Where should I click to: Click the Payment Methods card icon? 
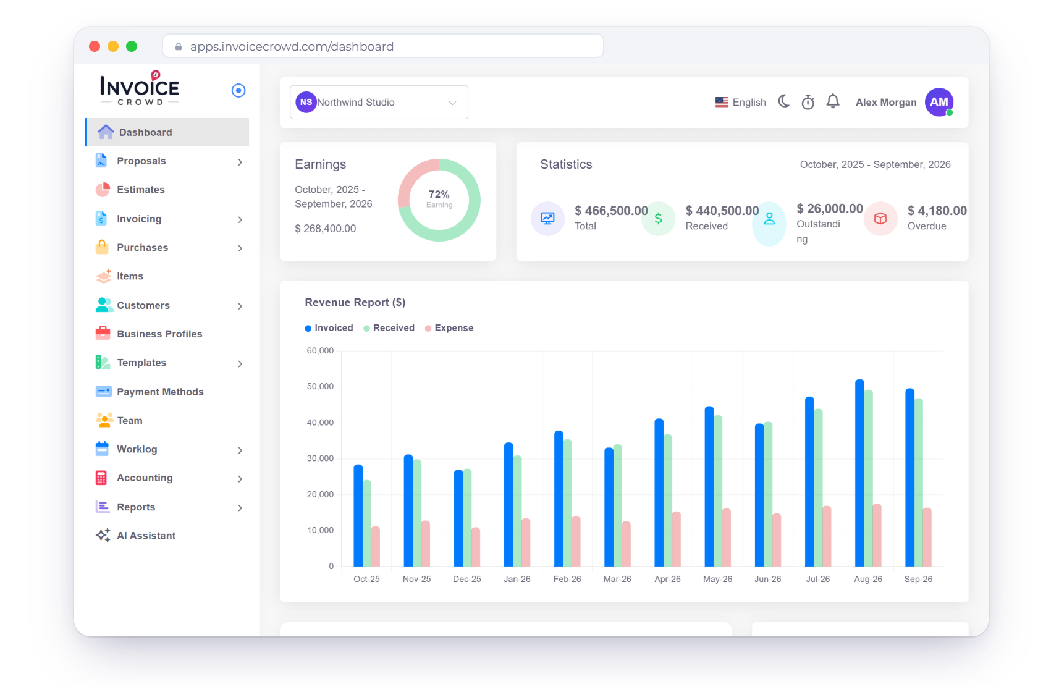tap(103, 391)
